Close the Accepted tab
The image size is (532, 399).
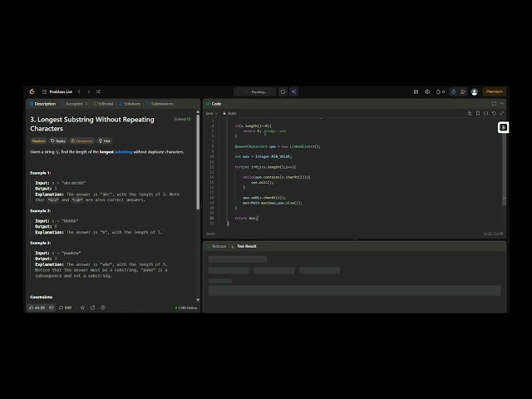coord(86,104)
